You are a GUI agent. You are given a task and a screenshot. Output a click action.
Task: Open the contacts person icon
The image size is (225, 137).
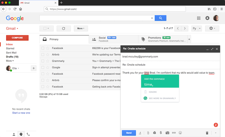click(x=14, y=134)
